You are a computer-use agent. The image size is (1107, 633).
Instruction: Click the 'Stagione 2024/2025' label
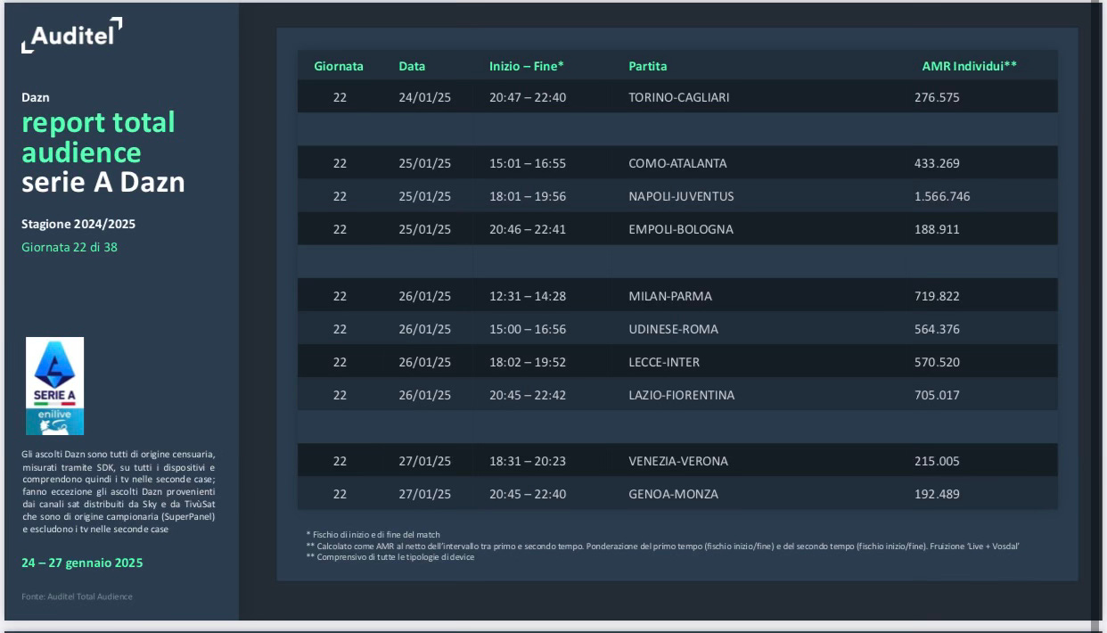(x=78, y=224)
